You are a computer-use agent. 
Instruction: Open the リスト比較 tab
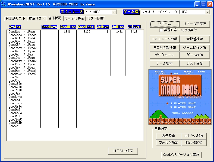tap(96, 19)
